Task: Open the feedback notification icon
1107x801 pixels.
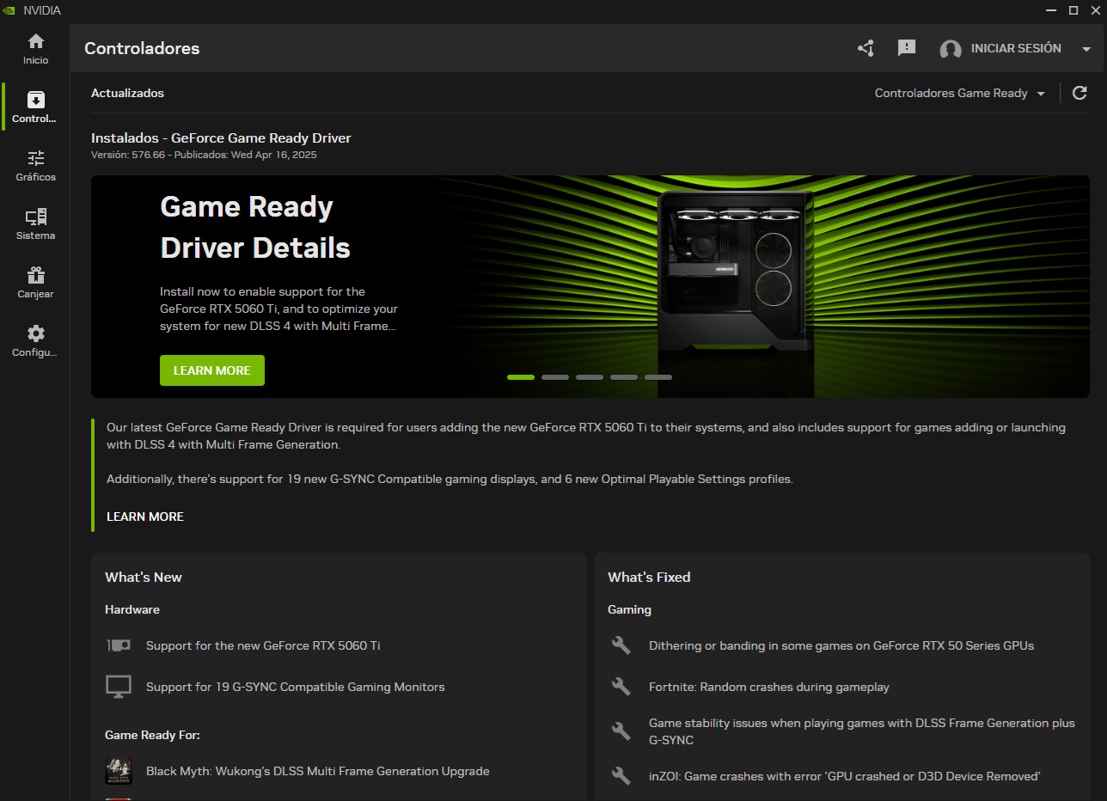Action: coord(906,49)
